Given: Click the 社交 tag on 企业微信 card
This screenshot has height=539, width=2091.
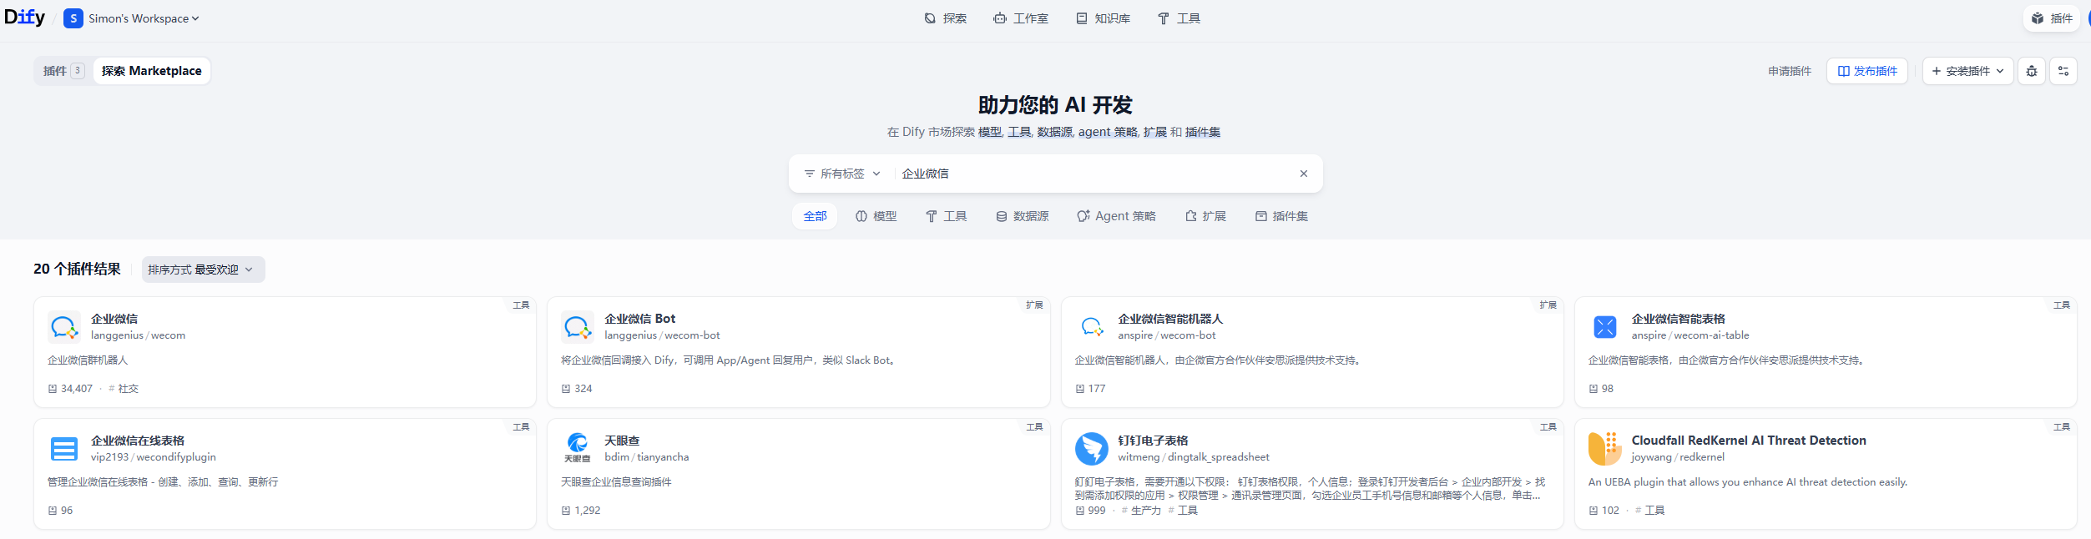Looking at the screenshot, I should pyautogui.click(x=124, y=389).
